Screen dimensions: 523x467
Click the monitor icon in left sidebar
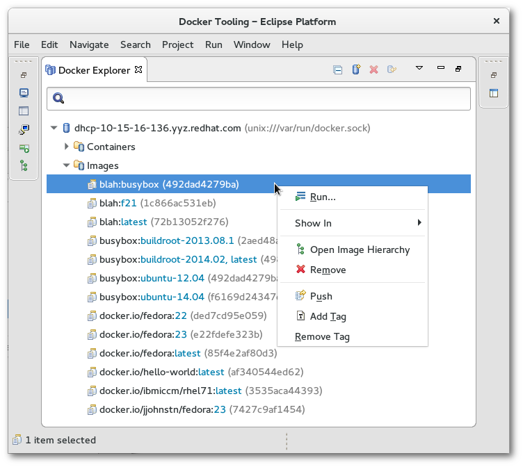click(24, 92)
